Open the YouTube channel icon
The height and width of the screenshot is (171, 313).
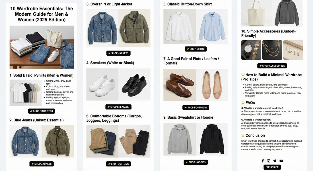pyautogui.click(x=281, y=160)
